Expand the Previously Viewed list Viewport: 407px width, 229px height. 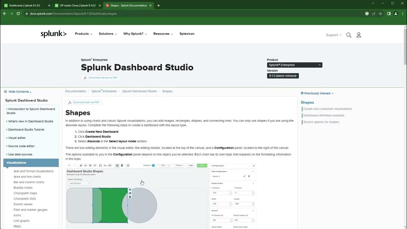(319, 94)
